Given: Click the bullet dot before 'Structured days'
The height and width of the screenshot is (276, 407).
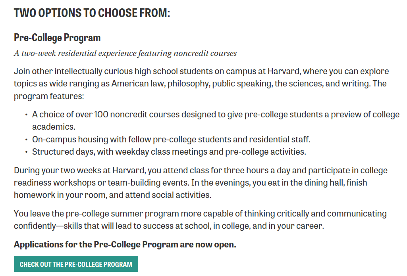Looking at the screenshot, I should tap(27, 152).
